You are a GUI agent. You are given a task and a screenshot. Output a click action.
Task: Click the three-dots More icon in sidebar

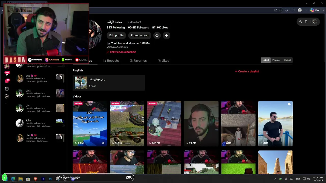click(7, 103)
